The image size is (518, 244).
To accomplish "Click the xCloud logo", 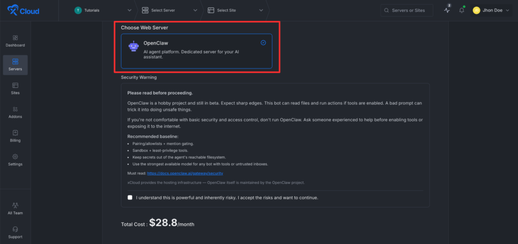I will click(23, 11).
